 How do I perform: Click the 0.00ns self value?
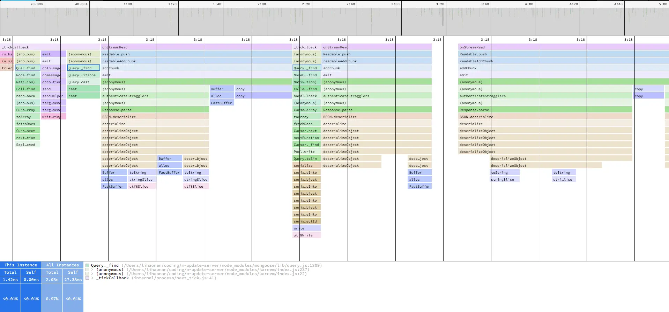pos(31,280)
